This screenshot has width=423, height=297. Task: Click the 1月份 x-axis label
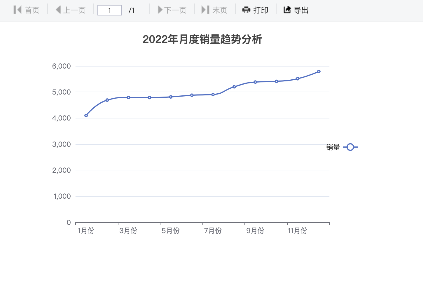(x=86, y=231)
